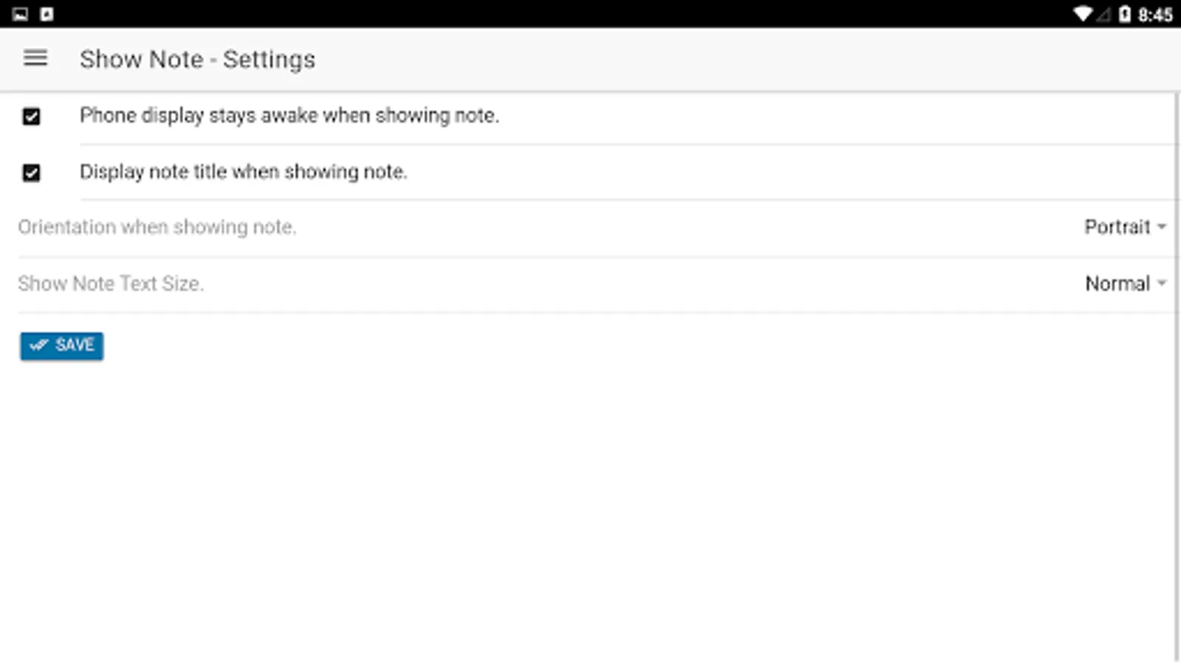Click the 'Display note title' label text
Viewport: 1181px width, 664px height.
tap(243, 172)
